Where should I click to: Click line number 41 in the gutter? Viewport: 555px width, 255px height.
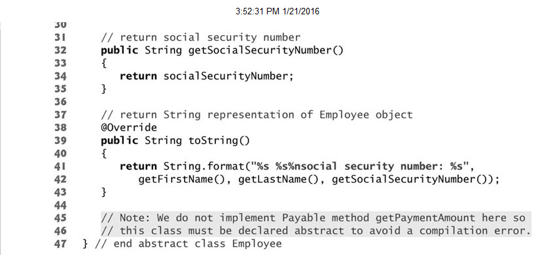coord(60,166)
